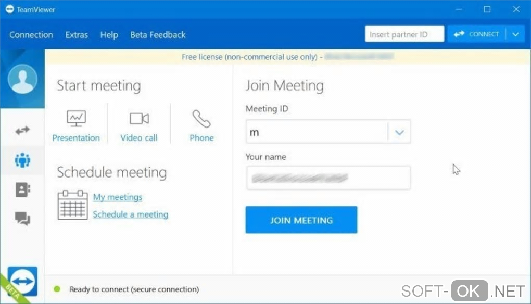Open the Remote Control sidebar tab
Screen dimensions: 531x304
click(x=22, y=131)
